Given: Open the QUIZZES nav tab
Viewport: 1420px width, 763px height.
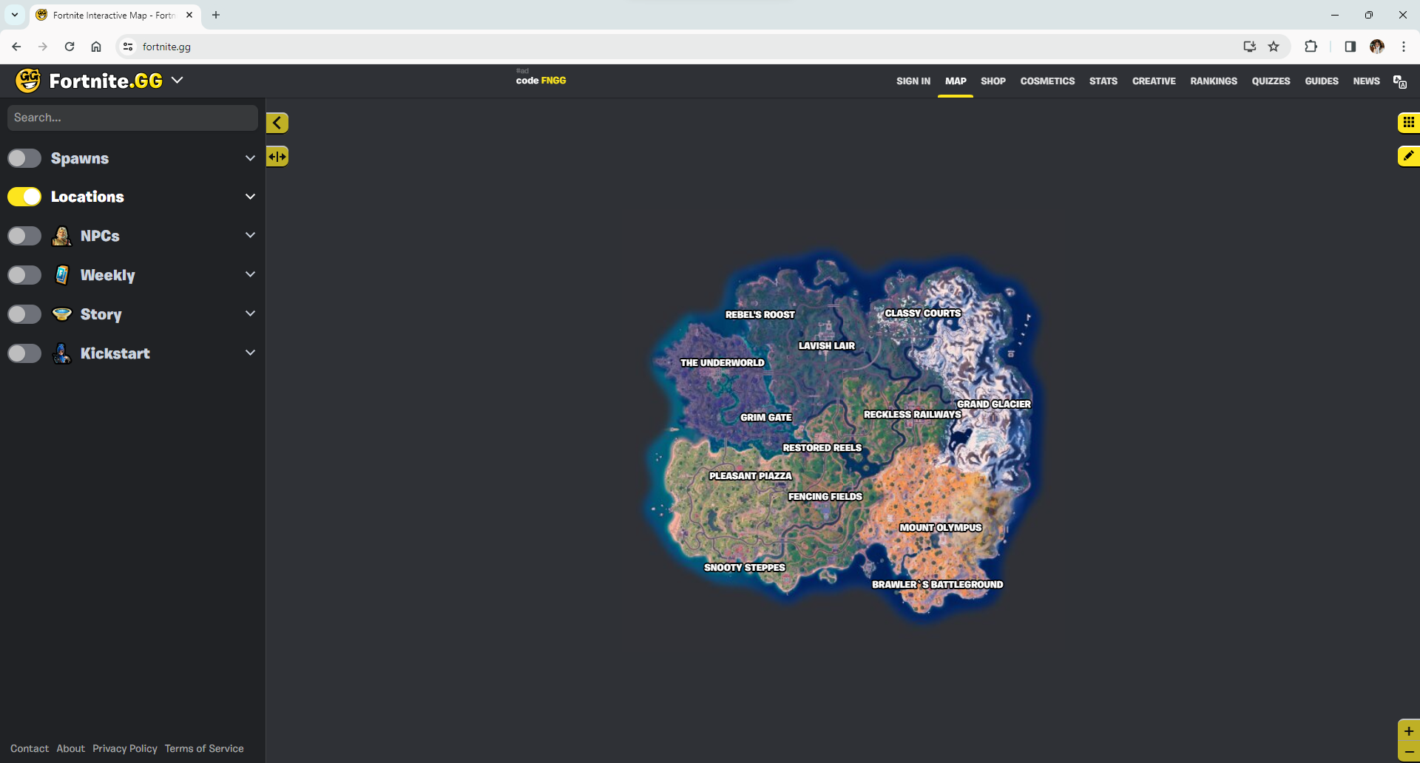Looking at the screenshot, I should point(1271,81).
